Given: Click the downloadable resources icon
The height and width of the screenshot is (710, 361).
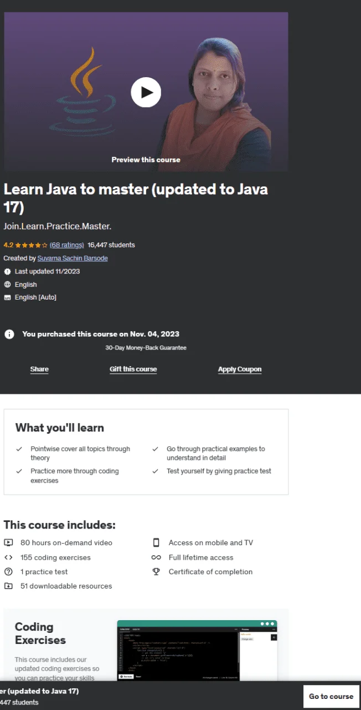Looking at the screenshot, I should [8, 586].
